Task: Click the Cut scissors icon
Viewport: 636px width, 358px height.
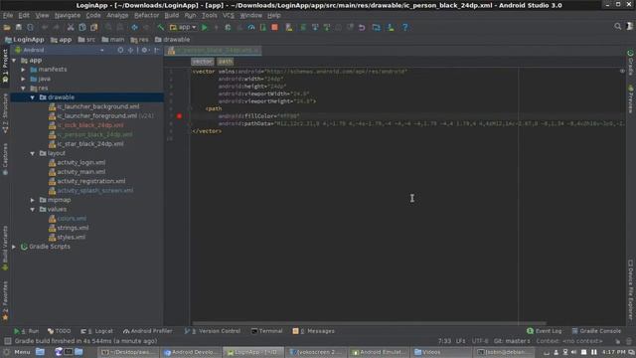Action: [71, 27]
